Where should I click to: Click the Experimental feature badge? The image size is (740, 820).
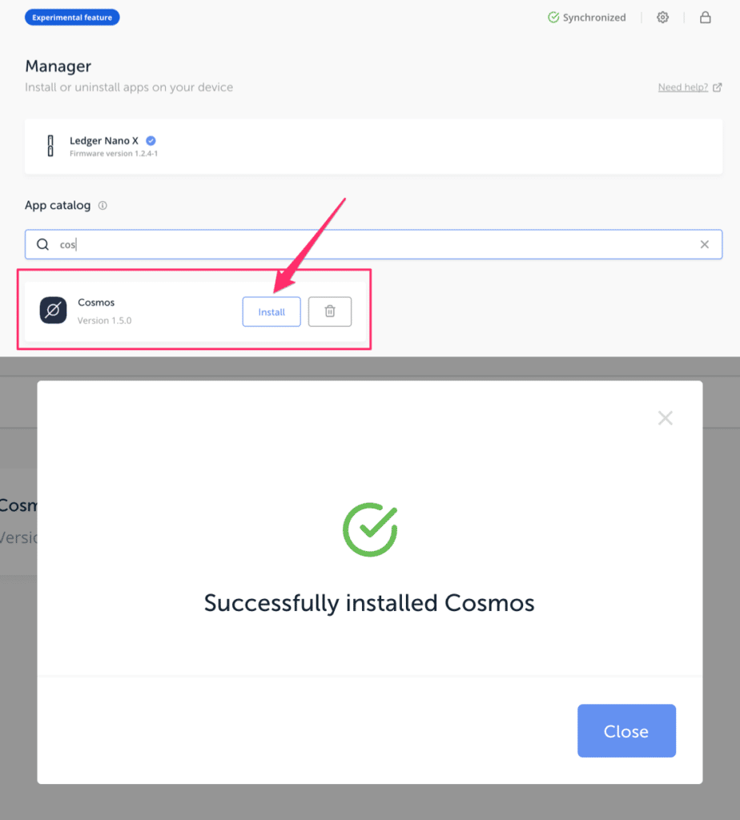point(72,17)
